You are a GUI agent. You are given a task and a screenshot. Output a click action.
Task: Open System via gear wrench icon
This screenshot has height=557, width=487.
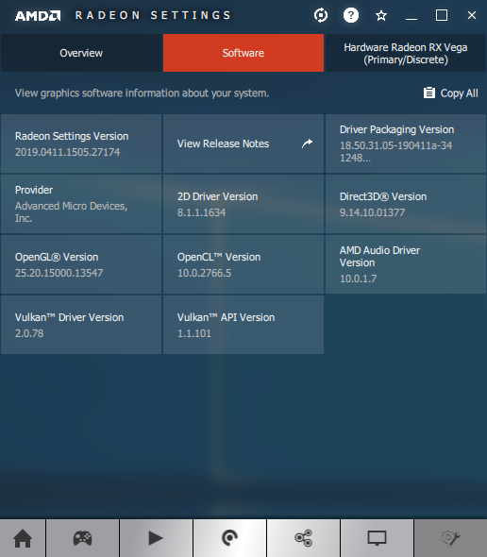(450, 538)
